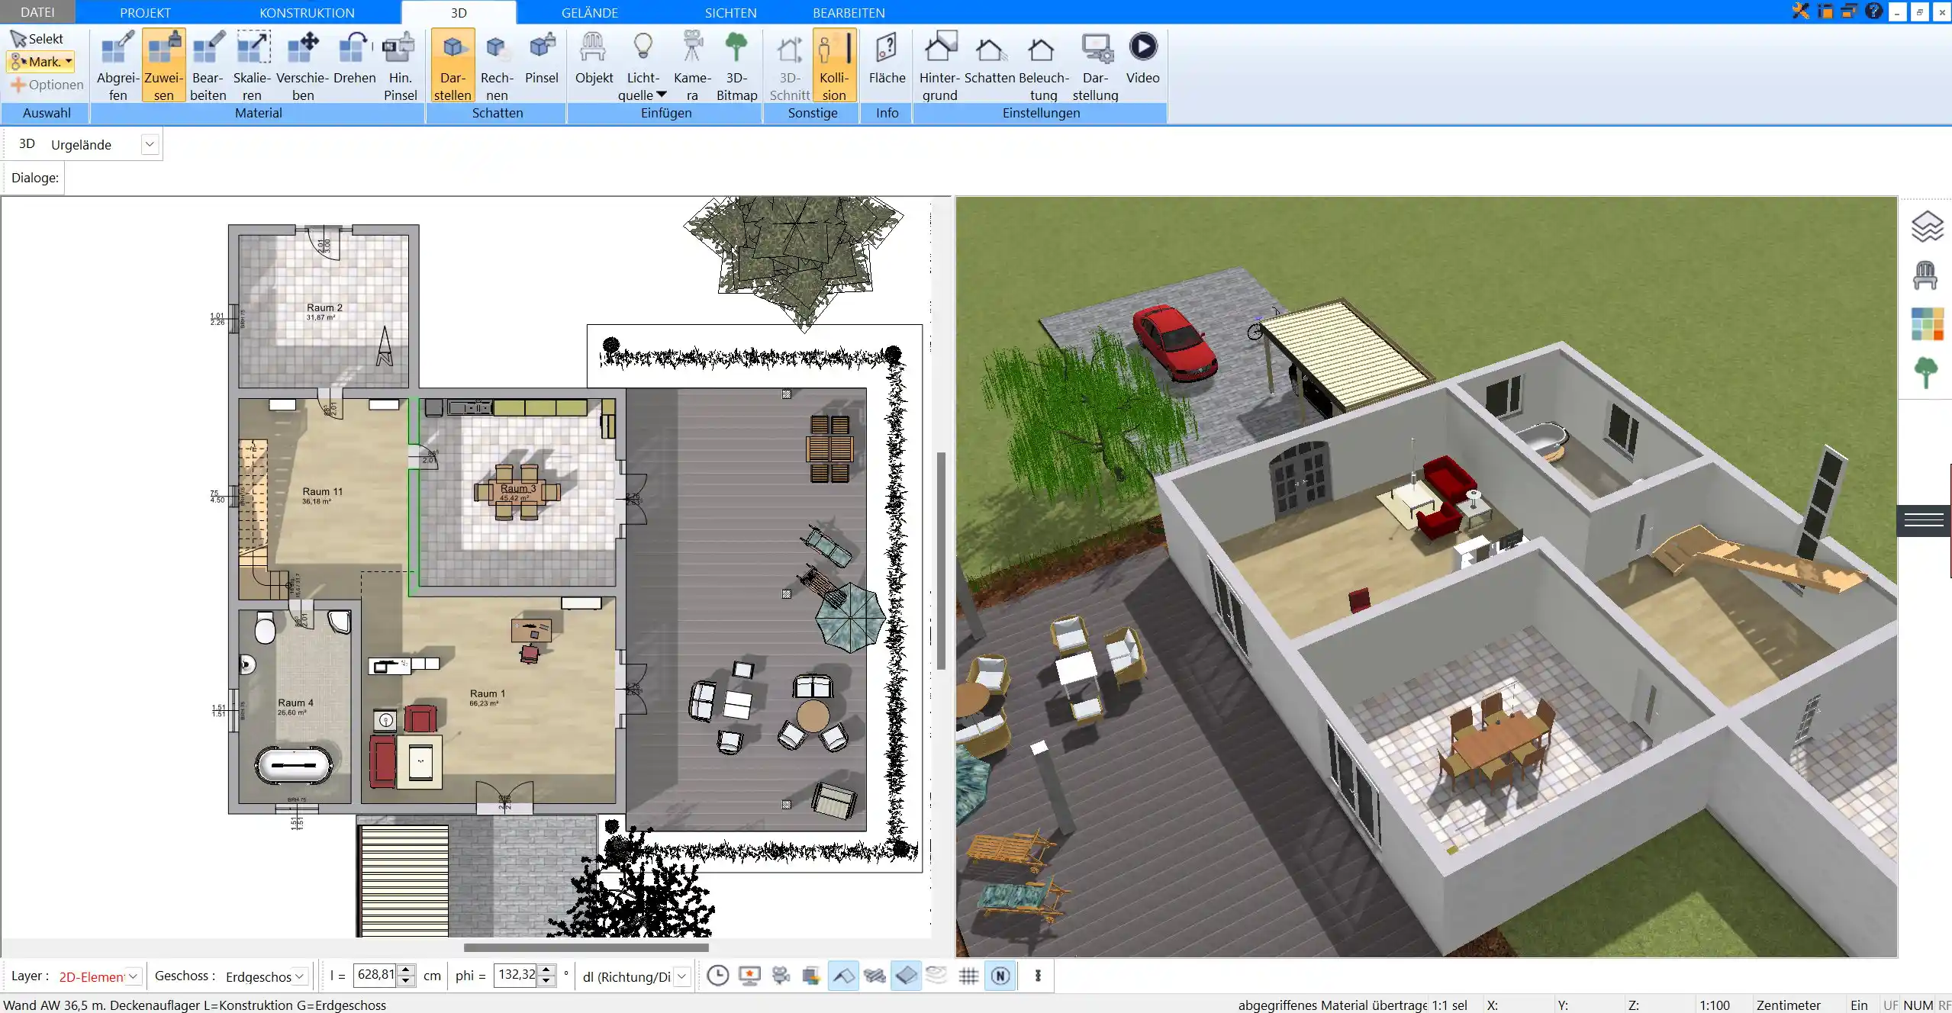Insert a Kamera
Viewport: 1952px width, 1013px height.
pyautogui.click(x=692, y=66)
